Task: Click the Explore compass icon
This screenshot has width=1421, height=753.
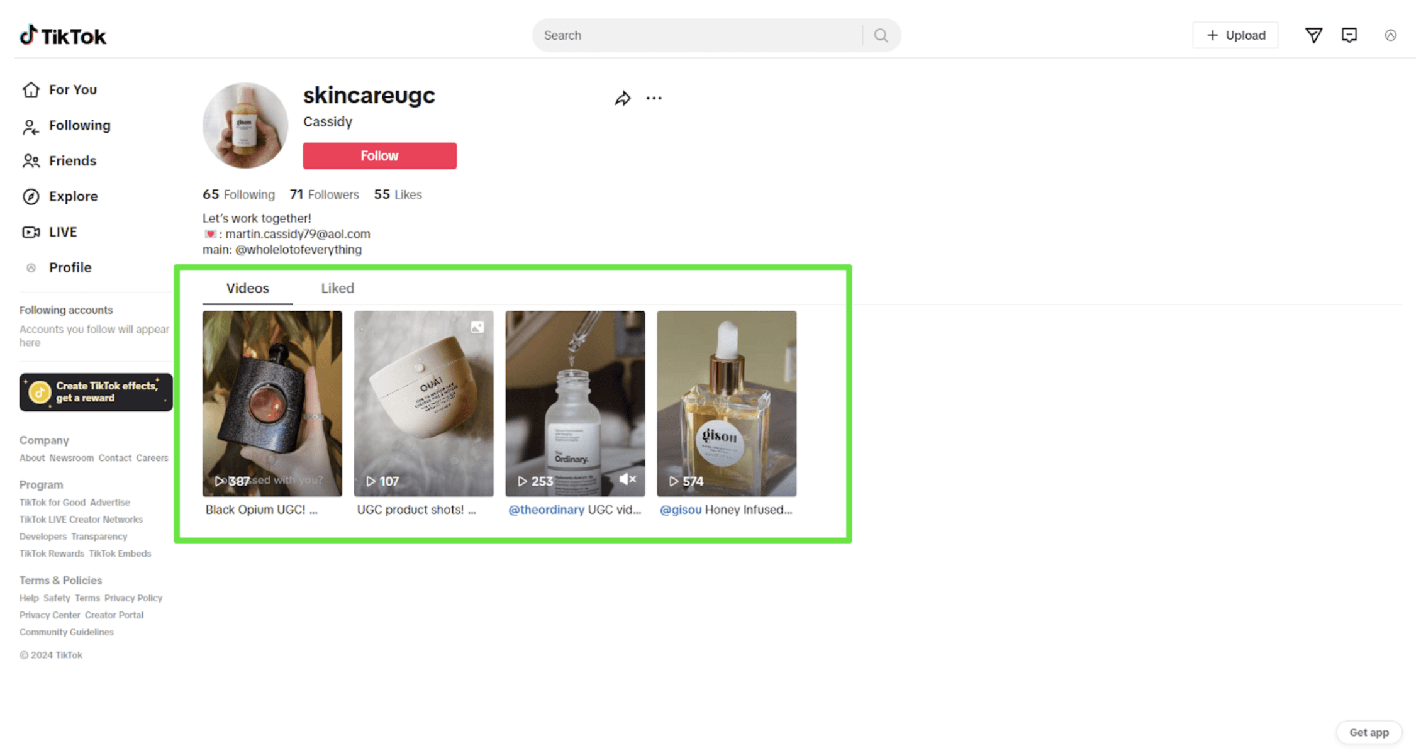Action: pos(31,197)
